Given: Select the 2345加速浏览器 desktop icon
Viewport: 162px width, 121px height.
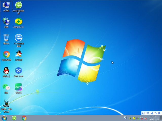Looking at the screenshot, I should (x=18, y=40).
